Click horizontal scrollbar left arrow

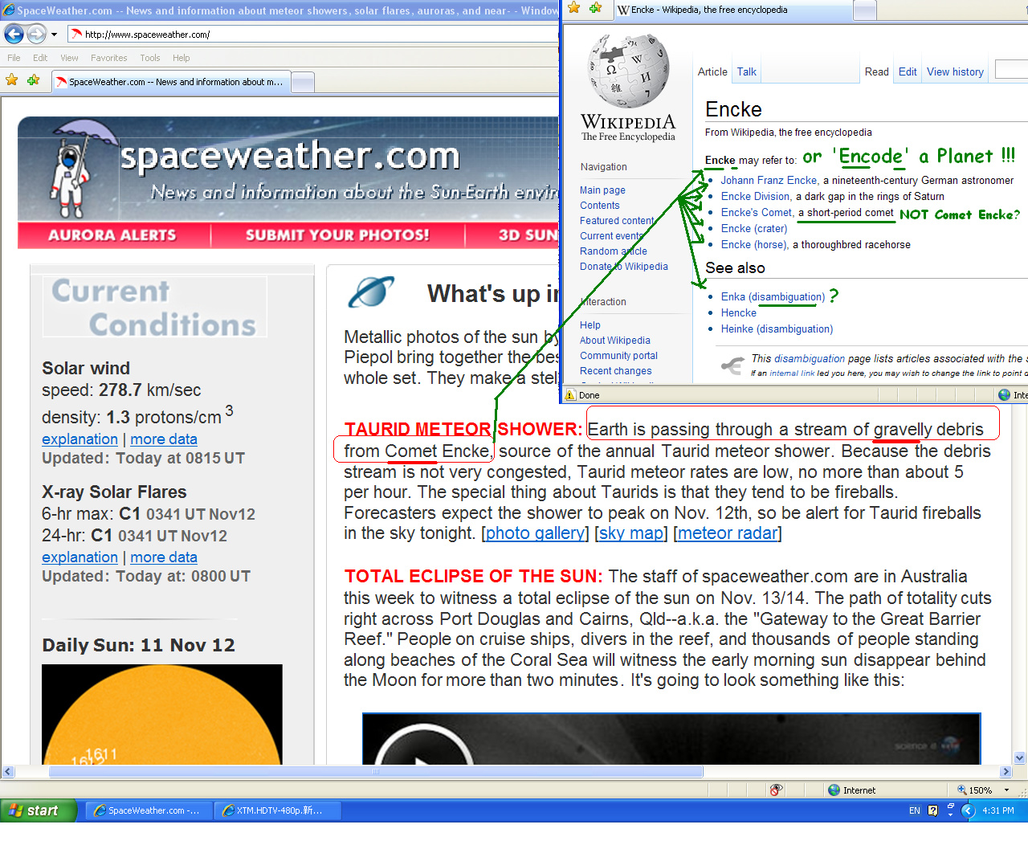8,772
